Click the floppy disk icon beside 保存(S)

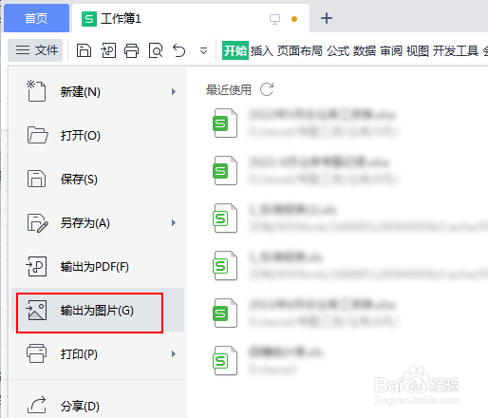pos(36,179)
